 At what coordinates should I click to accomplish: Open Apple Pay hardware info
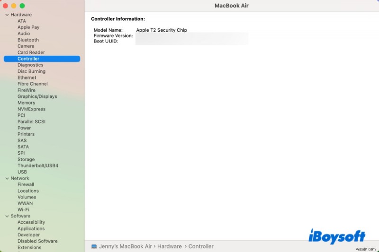28,27
